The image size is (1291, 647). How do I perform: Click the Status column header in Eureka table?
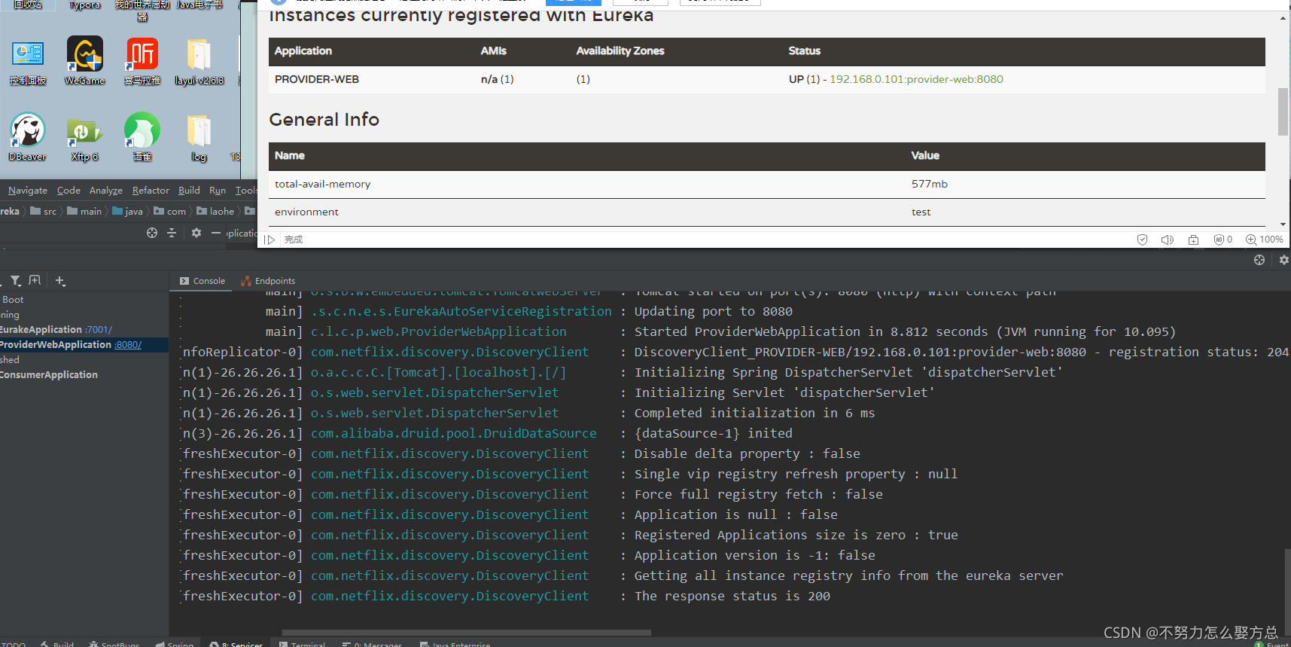(805, 50)
